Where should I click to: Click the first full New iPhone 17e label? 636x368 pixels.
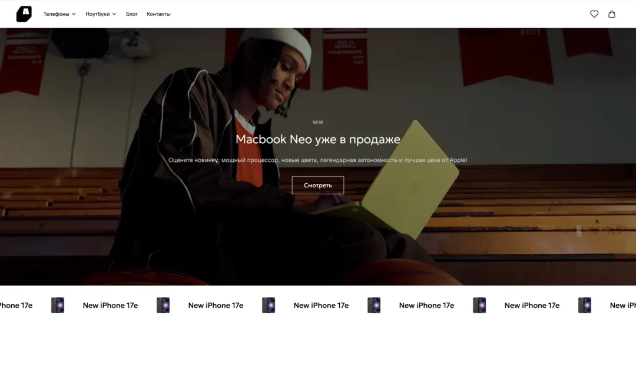pyautogui.click(x=110, y=305)
